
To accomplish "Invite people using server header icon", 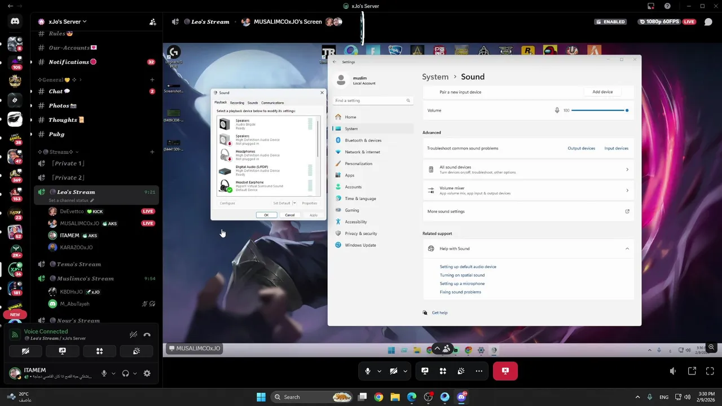I will pyautogui.click(x=152, y=22).
